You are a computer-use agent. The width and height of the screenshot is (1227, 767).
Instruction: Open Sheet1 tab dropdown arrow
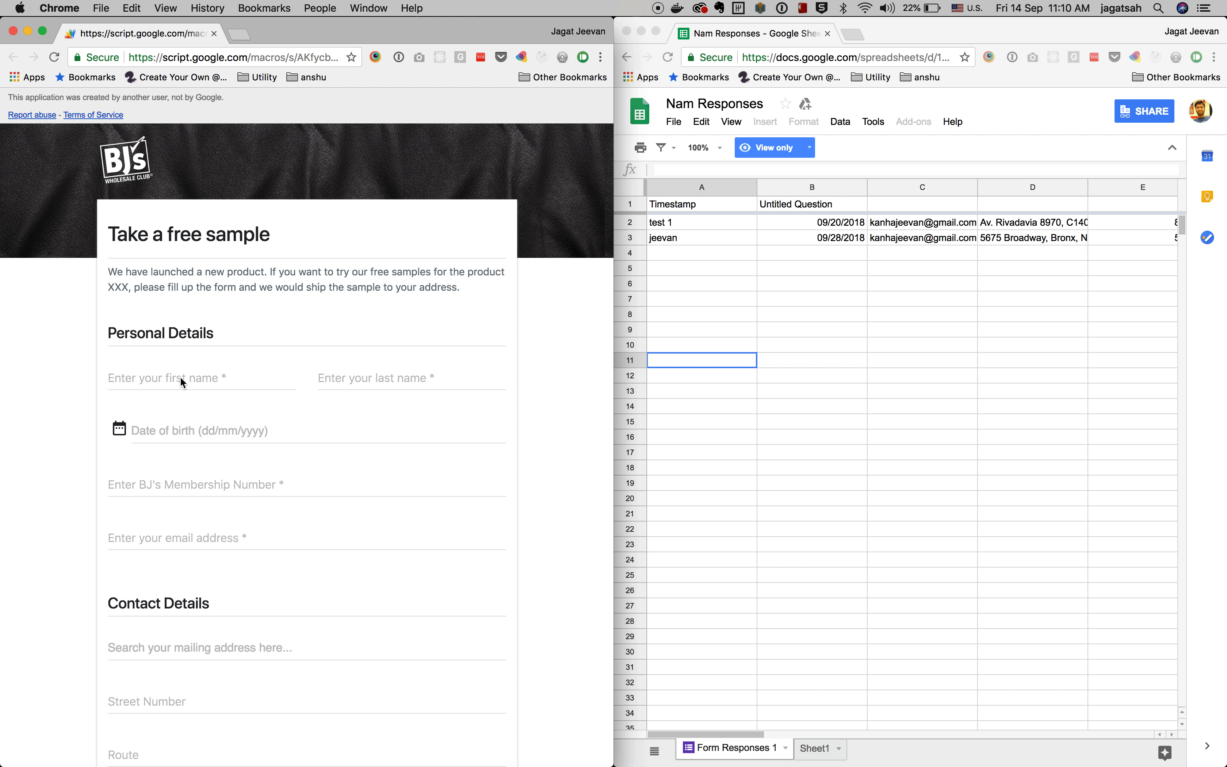838,748
